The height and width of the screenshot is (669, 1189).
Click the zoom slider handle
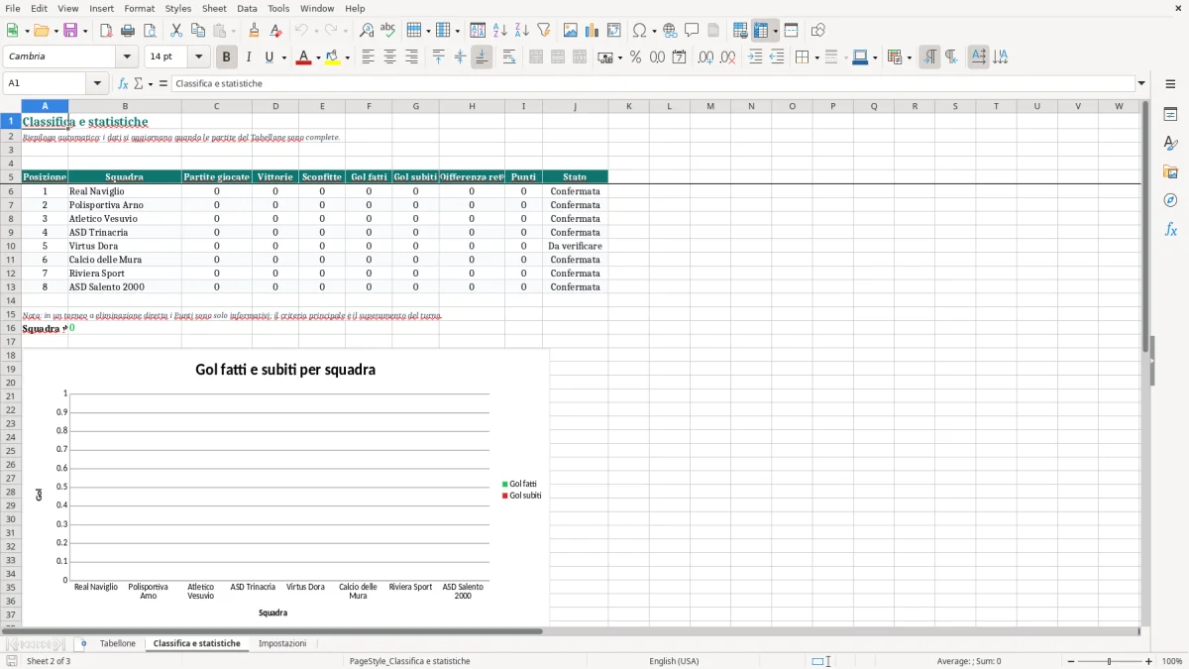(1109, 661)
